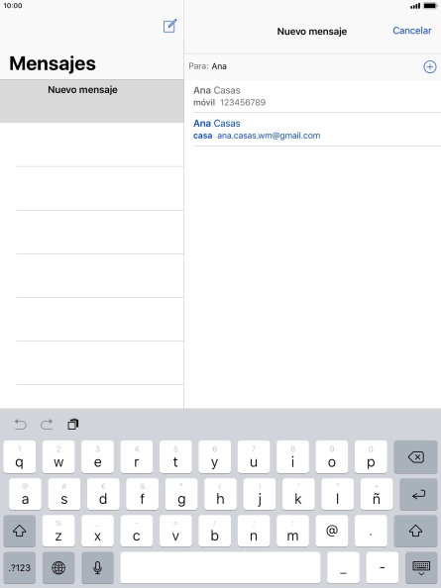The height and width of the screenshot is (588, 441).
Task: Cancel the new message
Action: [x=411, y=31]
